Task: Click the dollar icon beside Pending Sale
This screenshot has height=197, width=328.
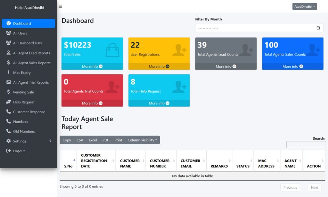Action: tap(8, 92)
